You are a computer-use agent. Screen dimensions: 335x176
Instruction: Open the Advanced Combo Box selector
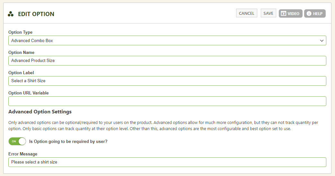167,40
